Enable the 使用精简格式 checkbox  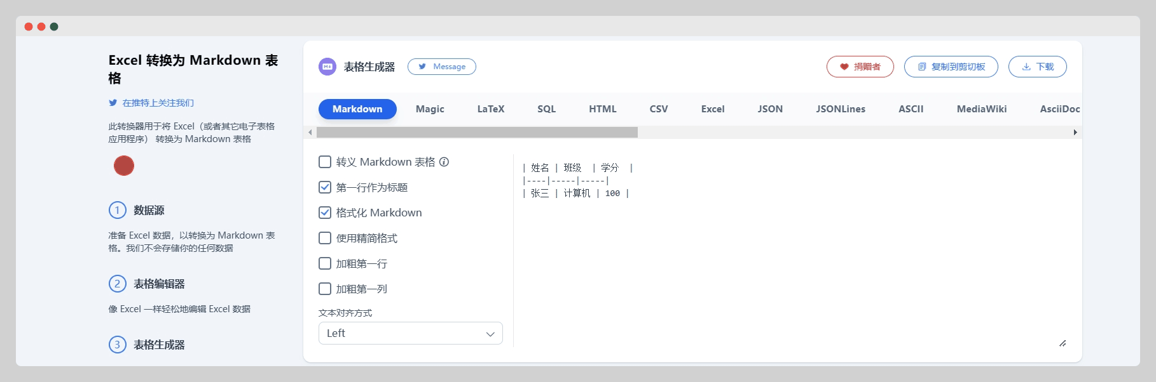click(325, 238)
